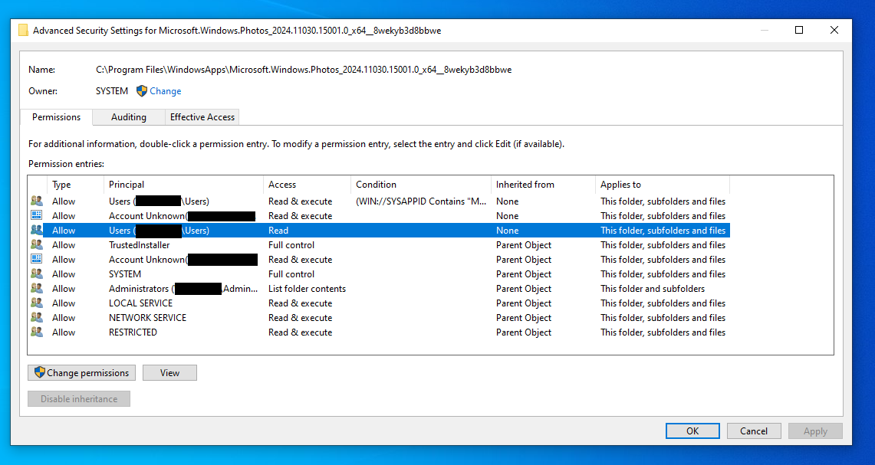Click Cancel to dismiss the dialog

tap(753, 431)
